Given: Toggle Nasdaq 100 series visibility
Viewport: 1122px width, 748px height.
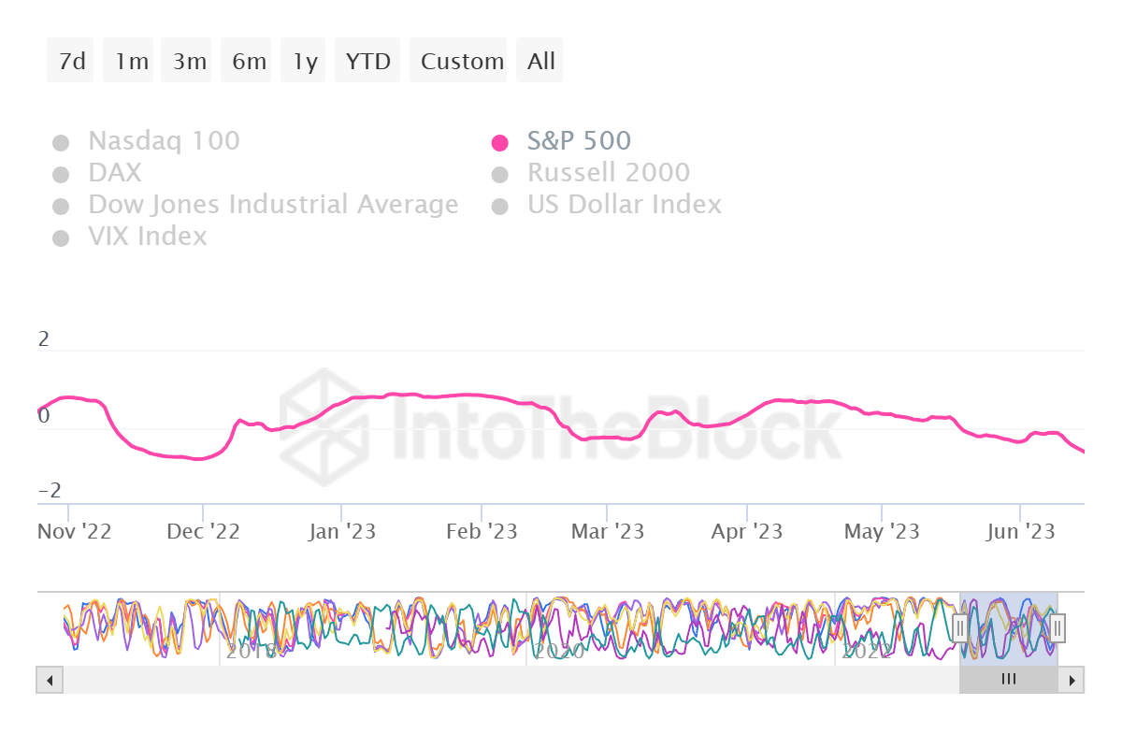Looking at the screenshot, I should pyautogui.click(x=62, y=141).
